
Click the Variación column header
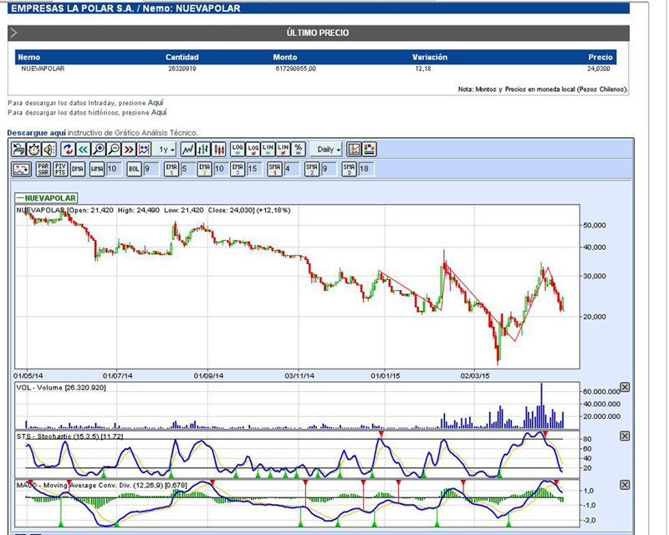click(430, 57)
